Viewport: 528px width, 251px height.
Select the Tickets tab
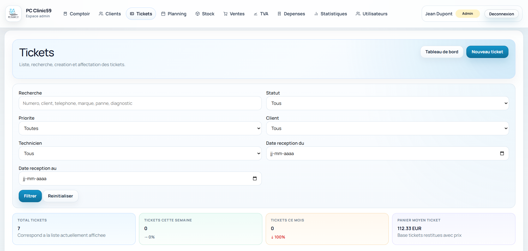point(141,14)
